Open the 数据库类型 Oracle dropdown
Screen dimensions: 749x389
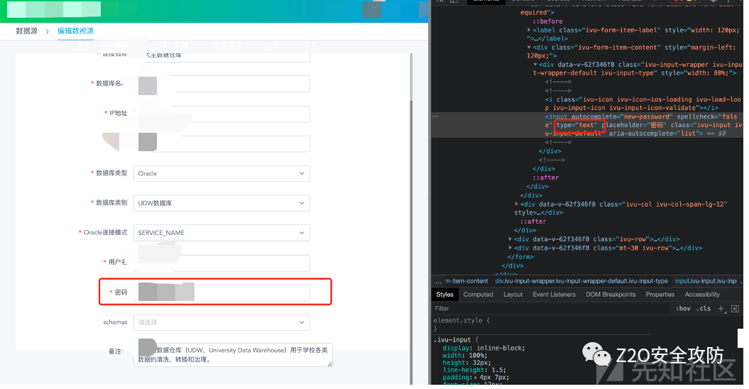pos(222,173)
